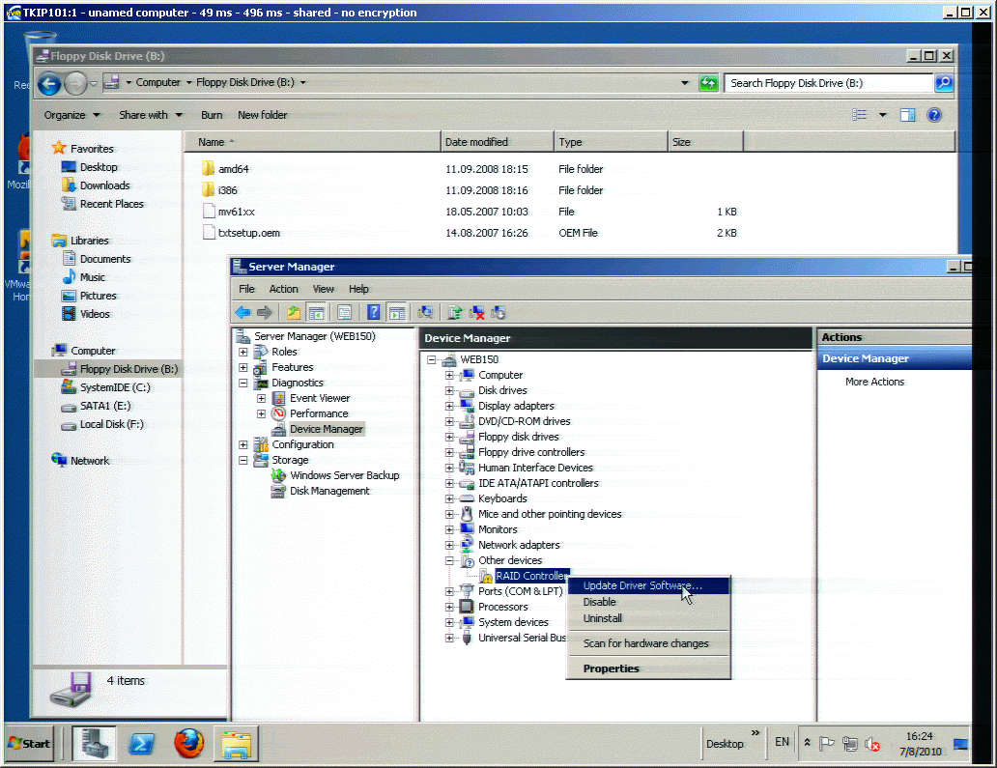Collapse Other devices category
This screenshot has height=768, width=997.
(449, 560)
